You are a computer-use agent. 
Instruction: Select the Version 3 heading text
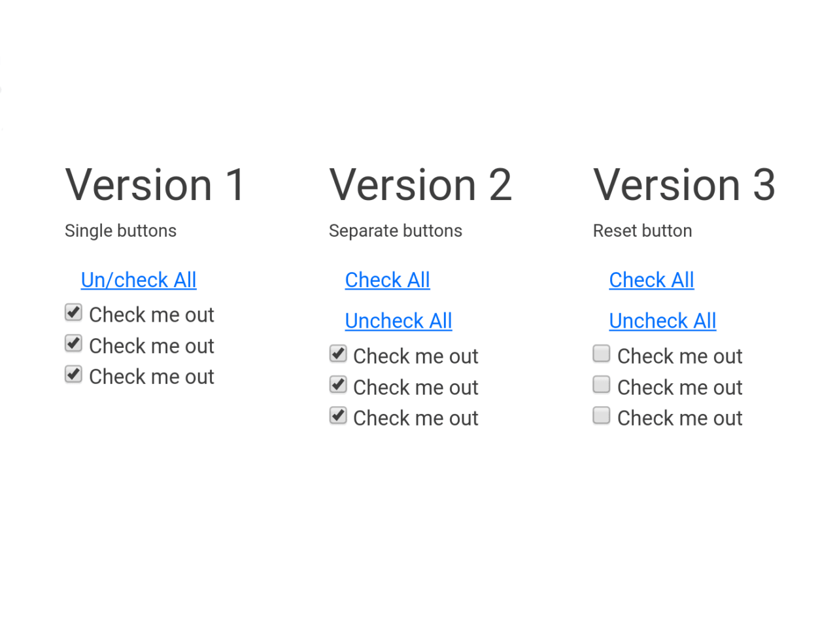tap(684, 185)
